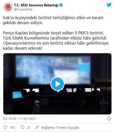The width and height of the screenshot is (115, 132).
Task: Like the tweet with heart icon
Action: pos(5,127)
